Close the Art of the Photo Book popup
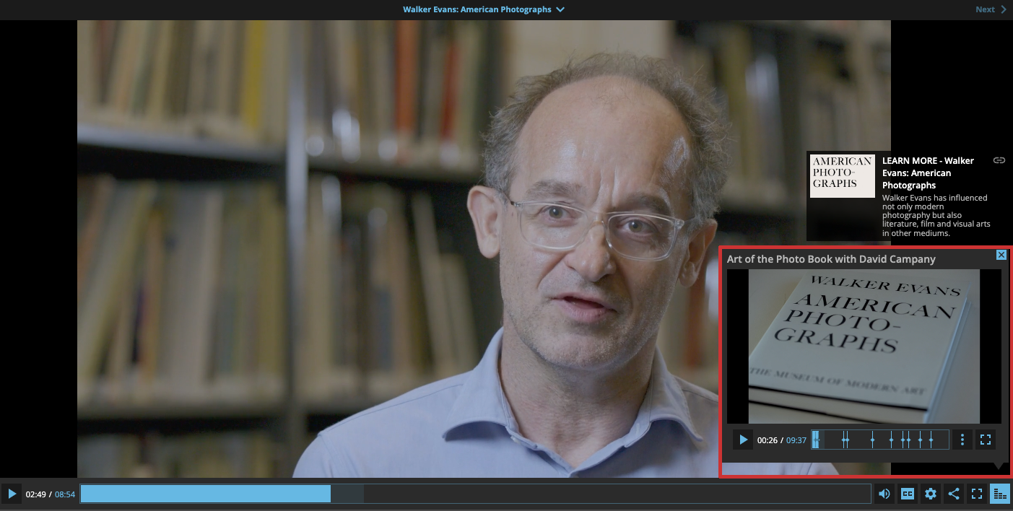Viewport: 1013px width, 511px height. click(x=1001, y=255)
